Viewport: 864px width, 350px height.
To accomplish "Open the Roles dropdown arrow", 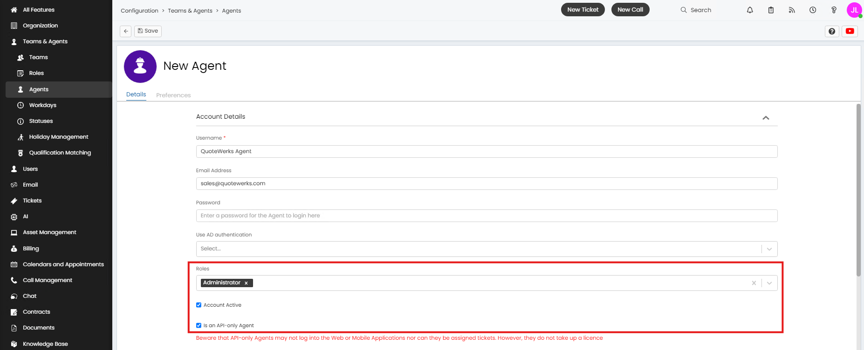I will pyautogui.click(x=769, y=283).
